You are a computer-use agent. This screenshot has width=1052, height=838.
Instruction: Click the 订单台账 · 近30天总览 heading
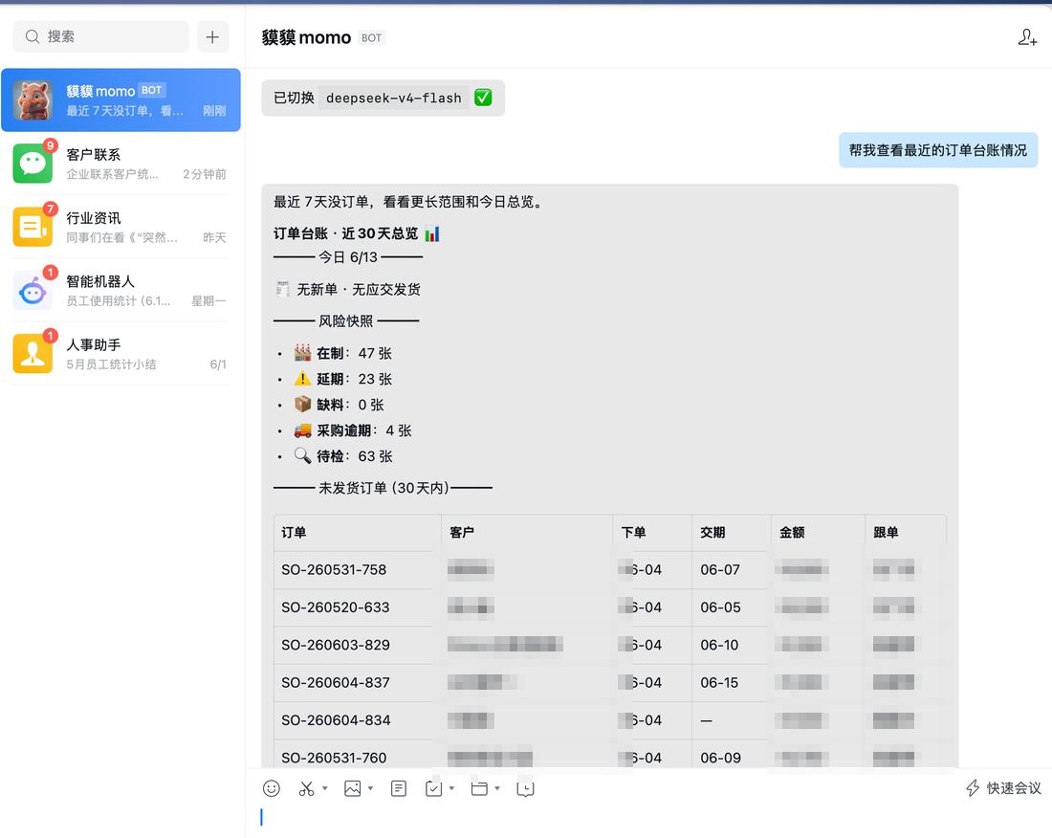[357, 233]
